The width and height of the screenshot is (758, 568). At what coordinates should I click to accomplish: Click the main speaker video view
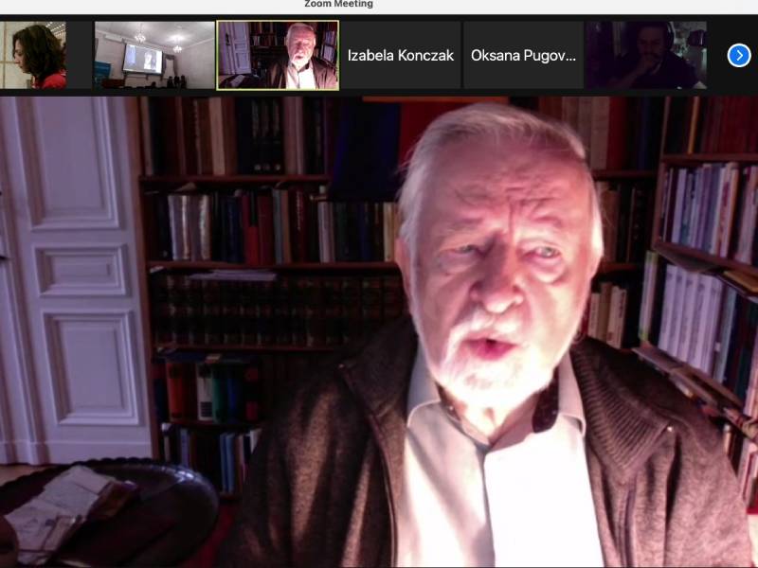tap(379, 332)
